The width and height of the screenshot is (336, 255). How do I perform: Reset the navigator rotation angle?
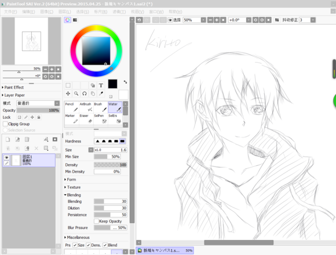tap(59, 76)
